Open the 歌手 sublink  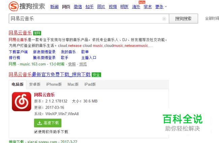65,58
